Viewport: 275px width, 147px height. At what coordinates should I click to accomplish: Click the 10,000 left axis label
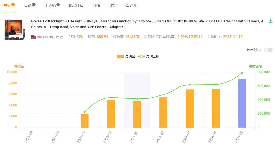(x=12, y=72)
